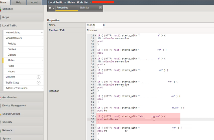Image resolution: width=214 pixels, height=140 pixels.
Task: Add new monitor with plus icon
Action: (x=39, y=77)
